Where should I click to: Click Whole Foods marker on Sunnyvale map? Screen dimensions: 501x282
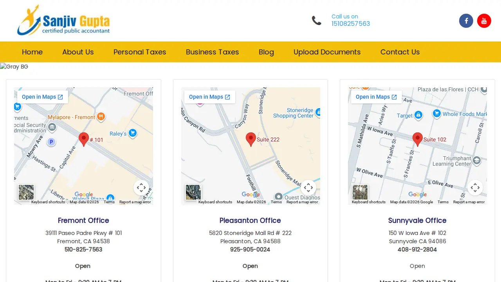[x=437, y=114]
